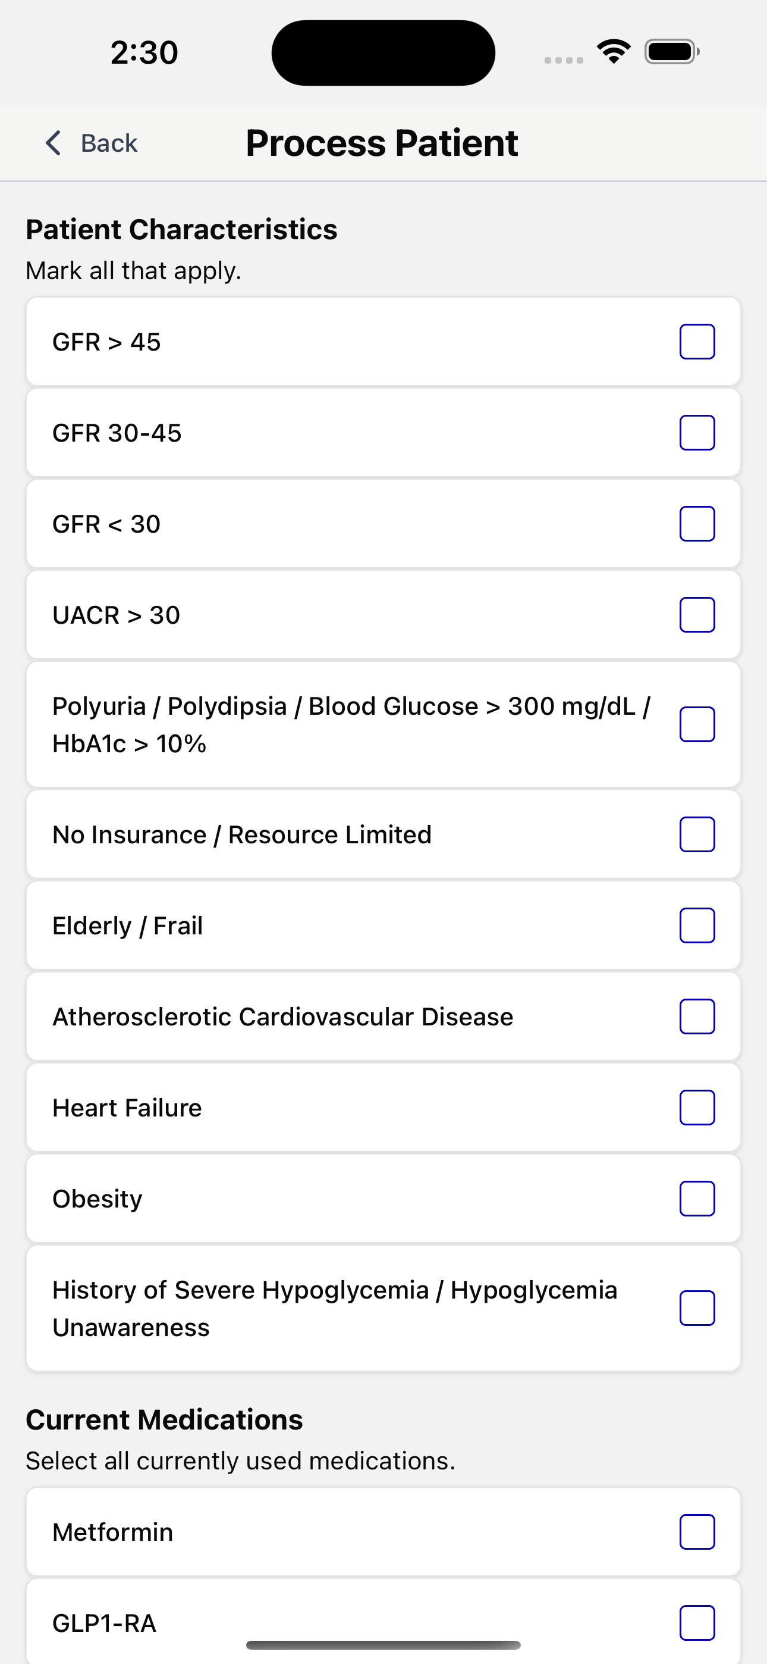Tap the Obesity row label

[98, 1199]
